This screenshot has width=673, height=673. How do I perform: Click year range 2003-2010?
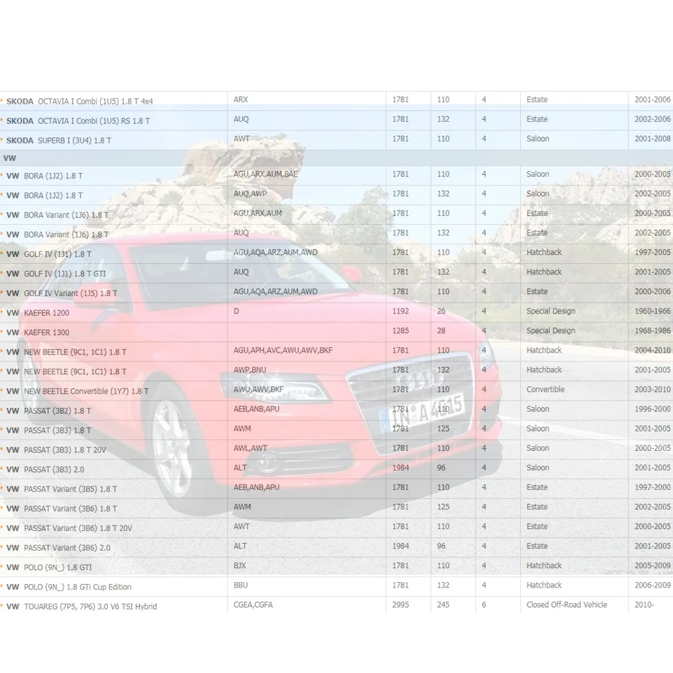coord(652,390)
